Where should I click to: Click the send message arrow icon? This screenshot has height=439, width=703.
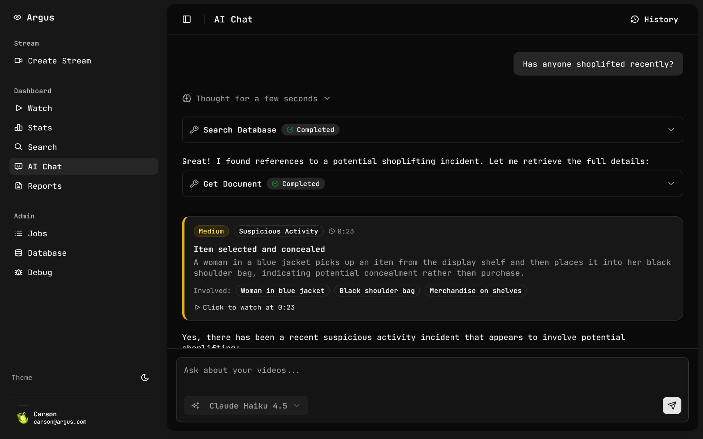672,405
